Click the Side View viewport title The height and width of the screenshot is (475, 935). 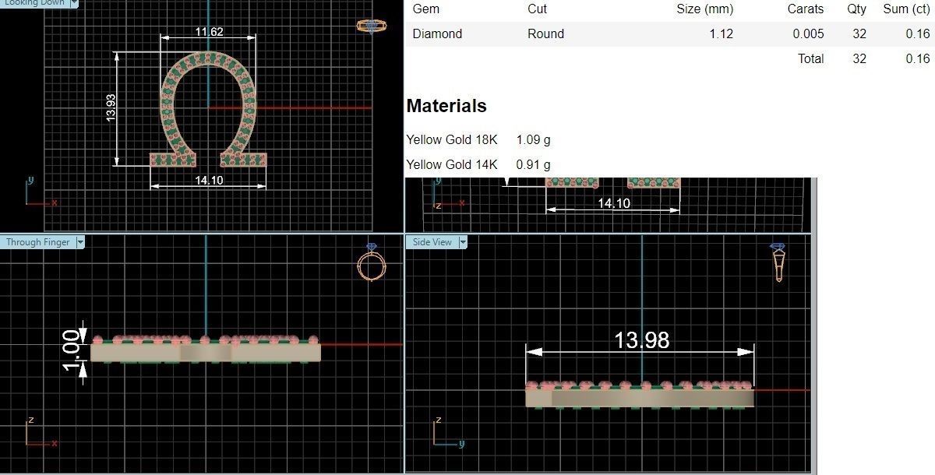coord(432,242)
